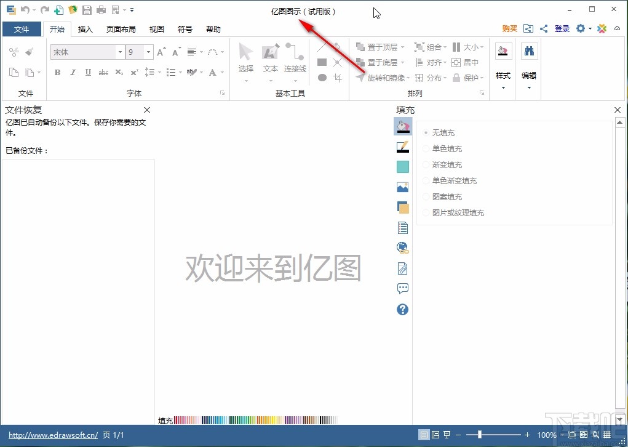Switch to the 符号 ribbon tab
Screen dimensions: 628x447
[x=185, y=30]
